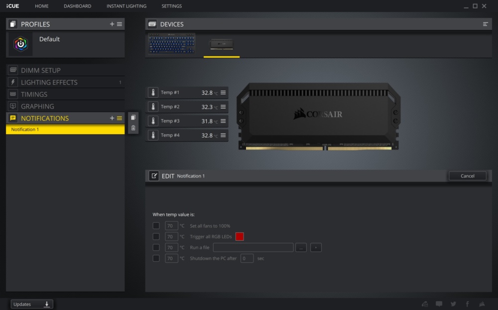Image resolution: width=498 pixels, height=310 pixels.
Task: Delete the selected notification with trash icon
Action: [x=133, y=128]
